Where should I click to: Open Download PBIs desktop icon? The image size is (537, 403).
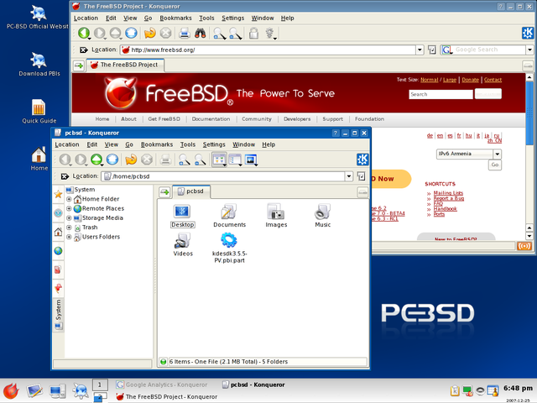(39, 65)
